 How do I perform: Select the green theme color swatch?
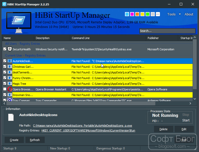tap(148, 14)
